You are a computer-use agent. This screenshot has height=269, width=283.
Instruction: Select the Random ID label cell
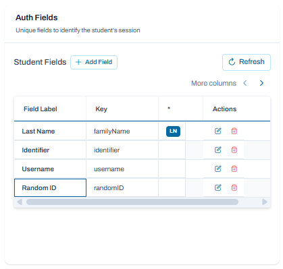click(x=50, y=188)
